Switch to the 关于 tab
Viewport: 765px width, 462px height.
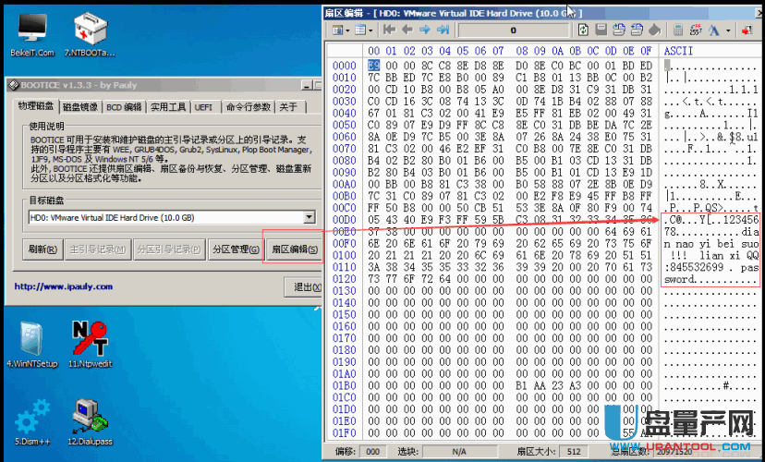288,107
